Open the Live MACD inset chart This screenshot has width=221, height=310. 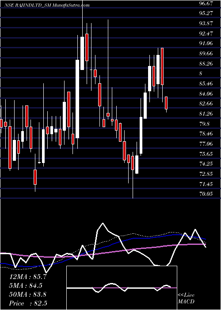122,288
